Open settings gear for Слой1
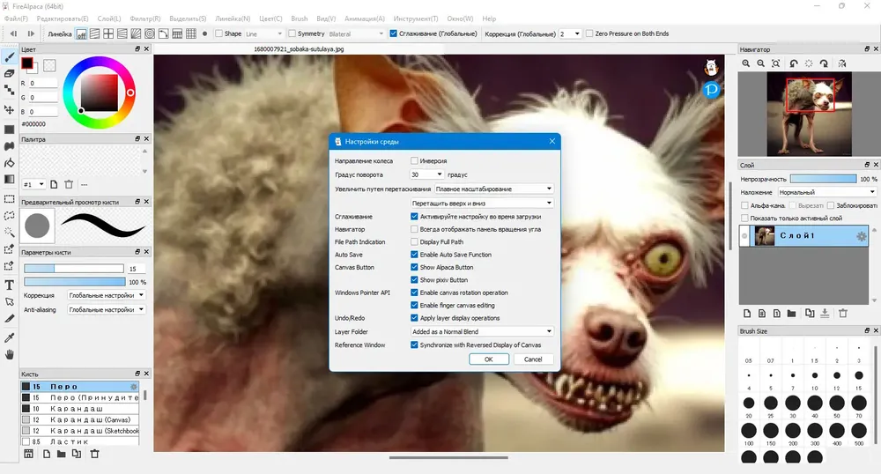 (x=861, y=236)
